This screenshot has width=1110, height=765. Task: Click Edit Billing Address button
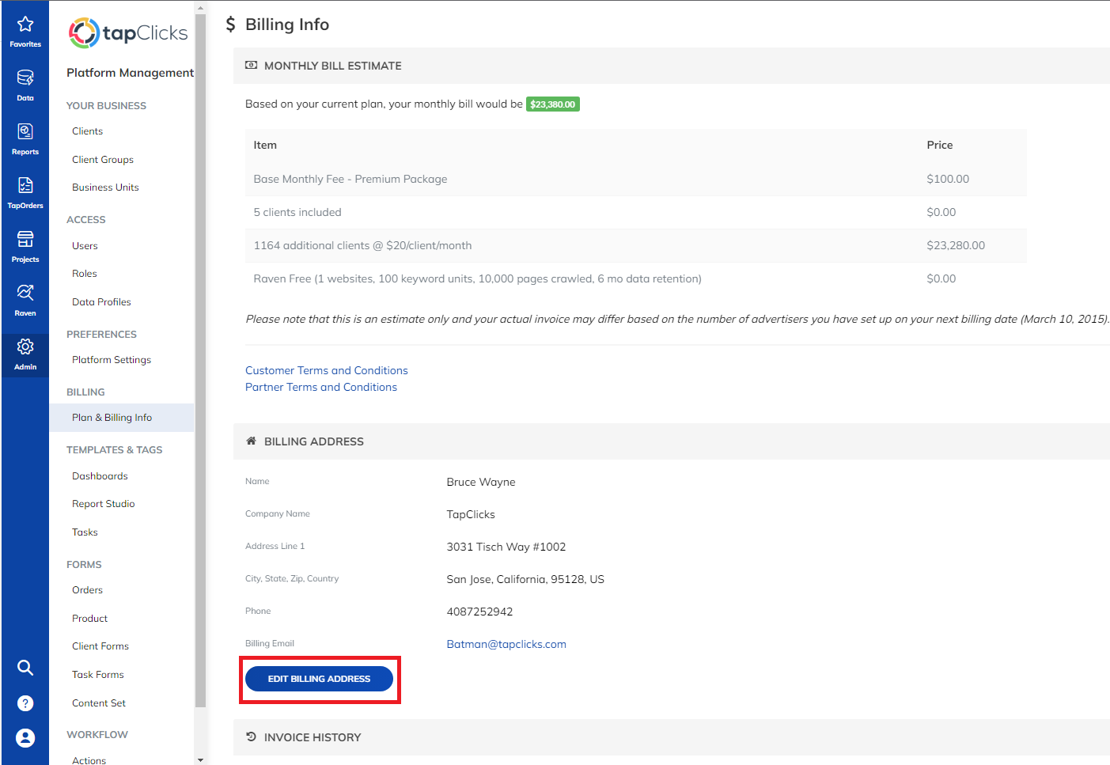point(319,679)
